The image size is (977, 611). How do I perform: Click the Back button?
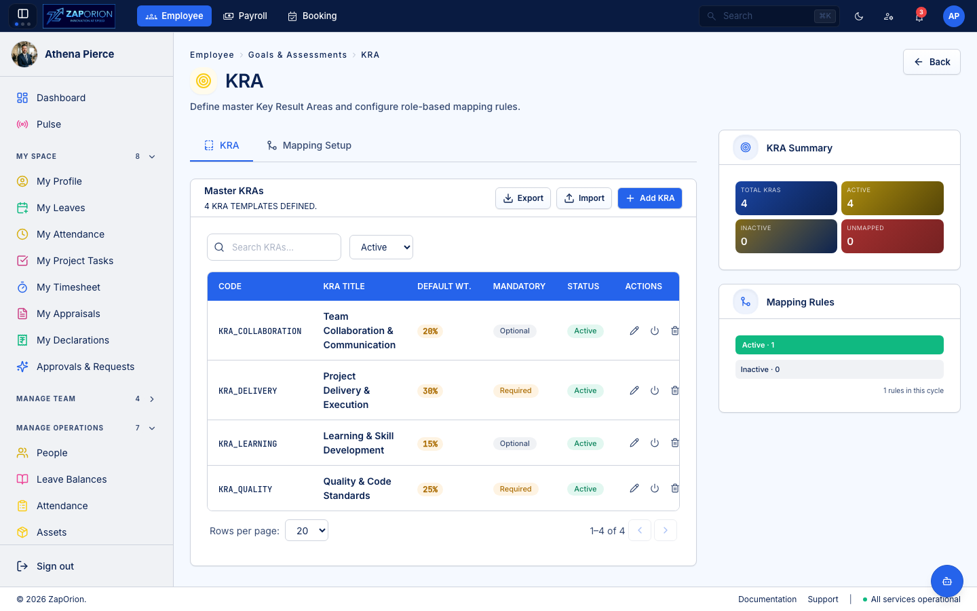[932, 62]
